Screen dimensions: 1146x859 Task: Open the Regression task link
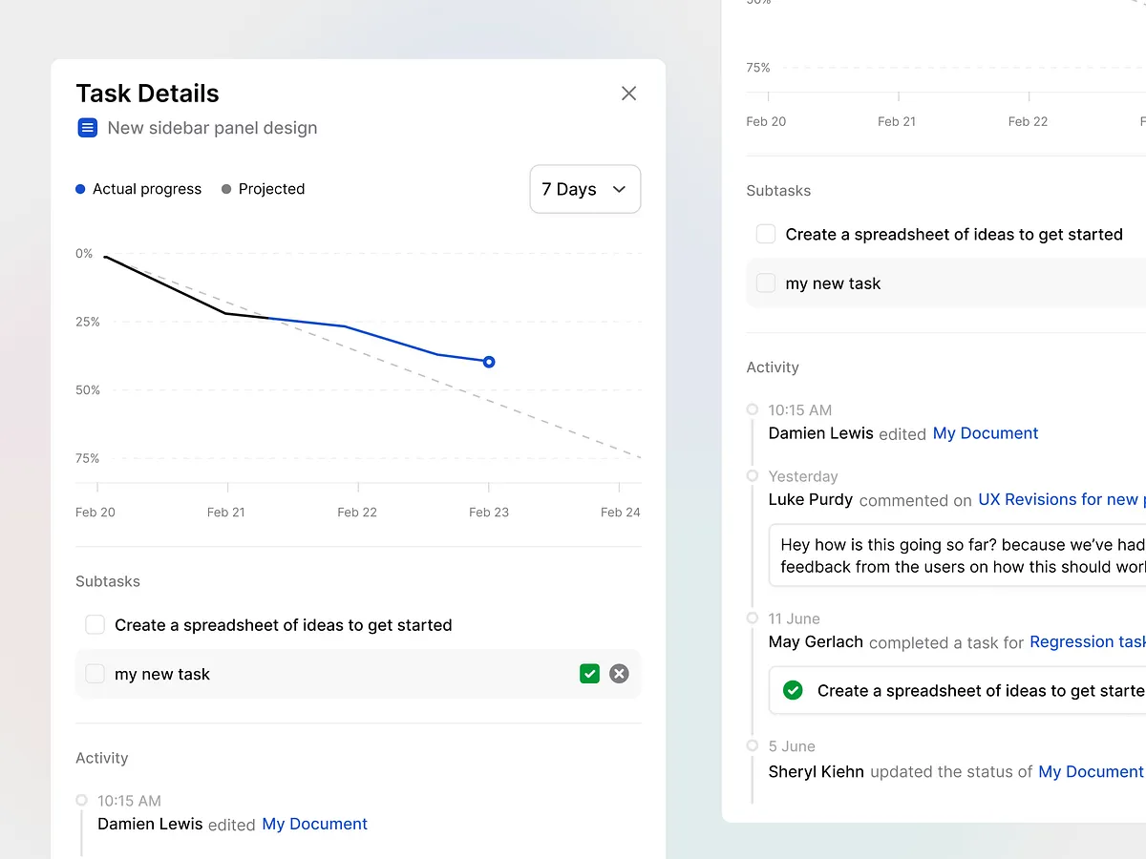pos(1087,642)
